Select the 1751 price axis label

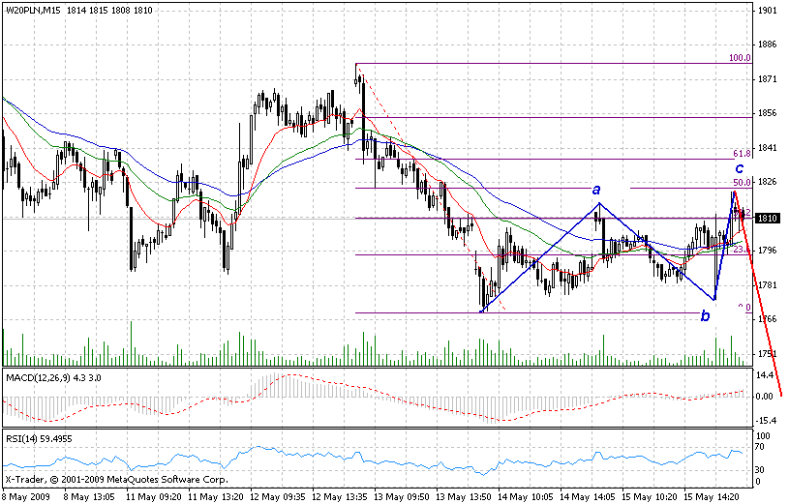point(768,354)
